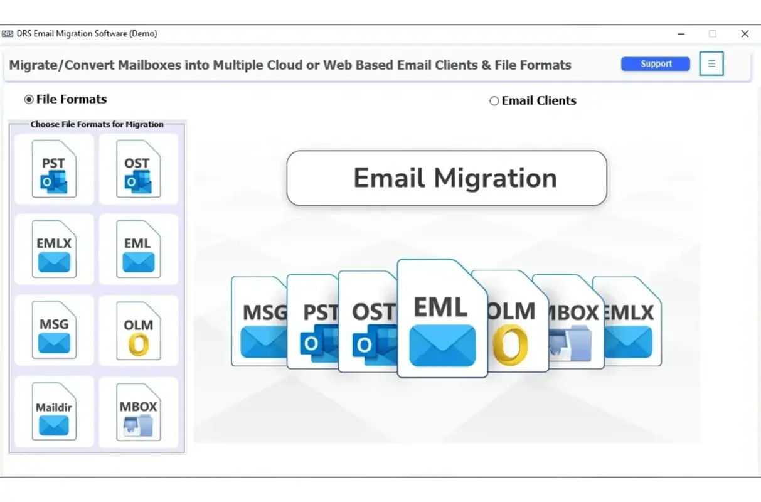This screenshot has width=761, height=502.
Task: Pick the Maildir format tile
Action: point(54,412)
